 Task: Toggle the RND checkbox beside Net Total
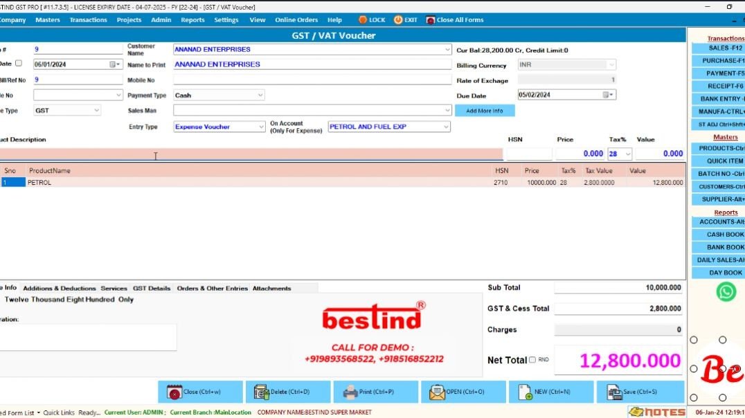[532, 360]
